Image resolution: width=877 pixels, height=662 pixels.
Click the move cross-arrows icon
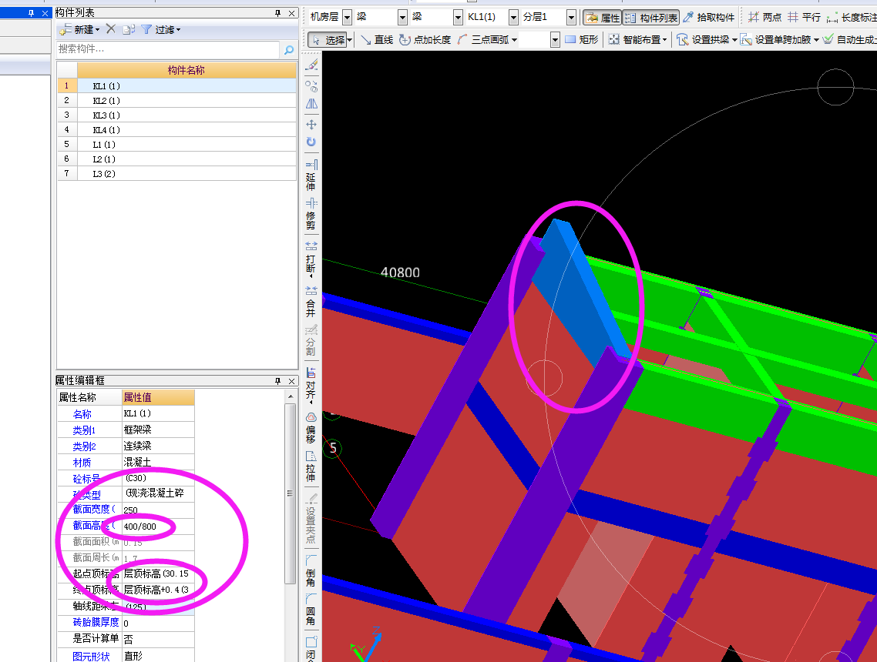point(311,124)
